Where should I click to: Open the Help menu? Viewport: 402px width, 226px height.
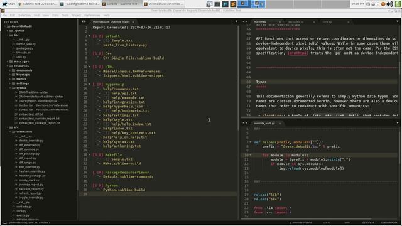point(107,15)
